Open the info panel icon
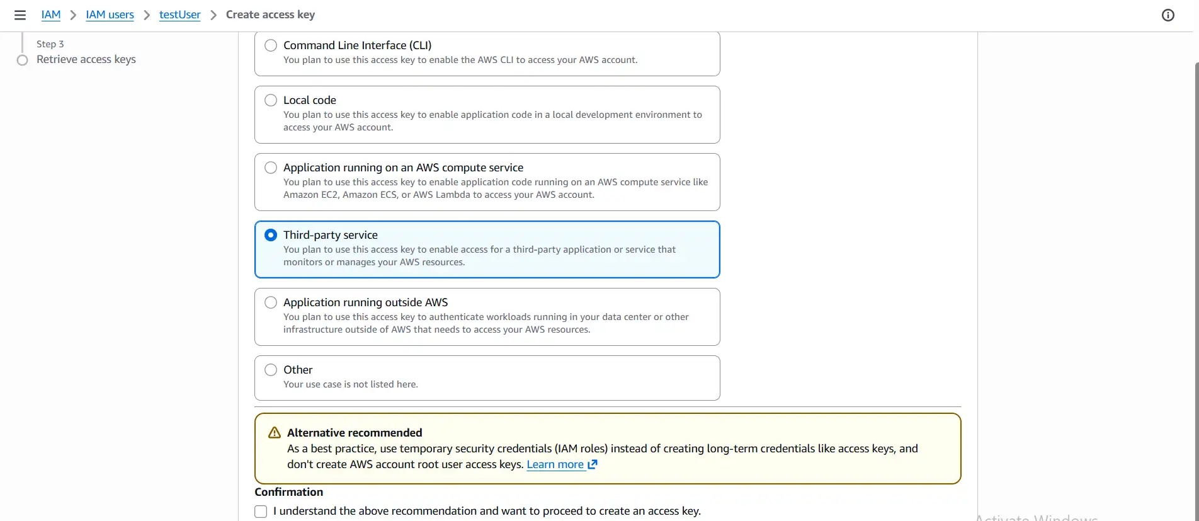Screen dimensions: 1199x521 pos(1168,15)
